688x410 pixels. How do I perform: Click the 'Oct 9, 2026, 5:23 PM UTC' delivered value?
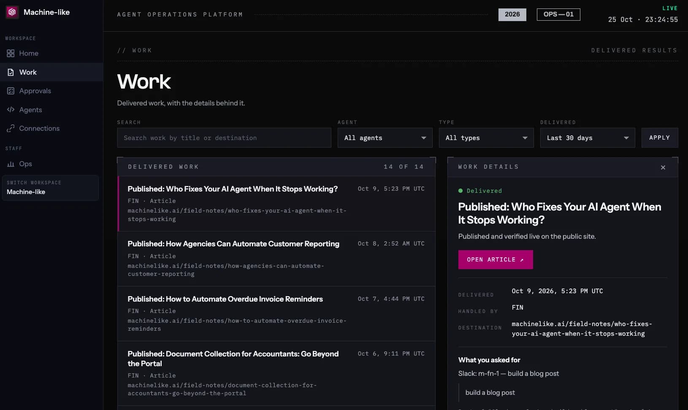[557, 291]
